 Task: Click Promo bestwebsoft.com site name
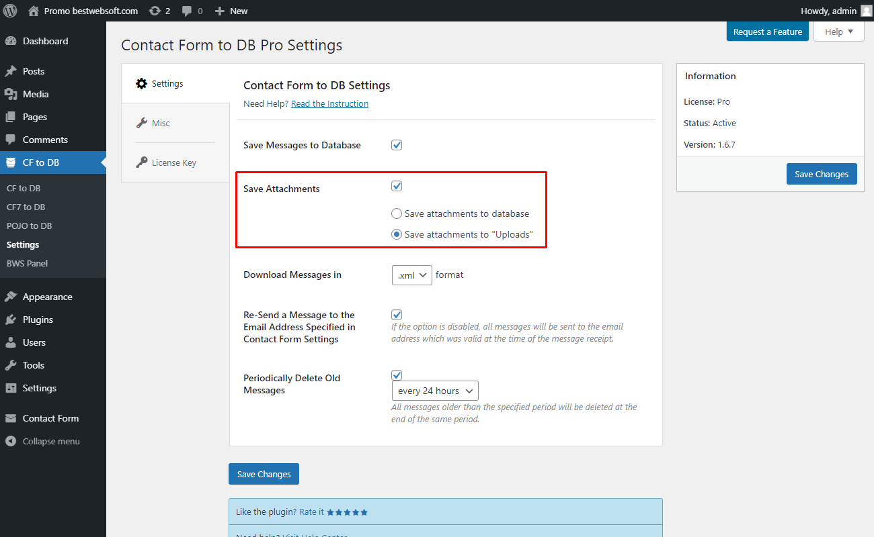coord(91,11)
